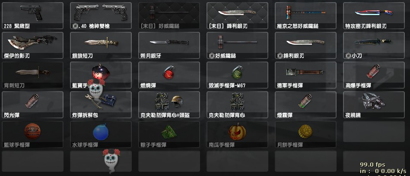The width and height of the screenshot is (410, 176).
Task: Select the 煙霧彈 smoke grenade
Action: point(305,105)
